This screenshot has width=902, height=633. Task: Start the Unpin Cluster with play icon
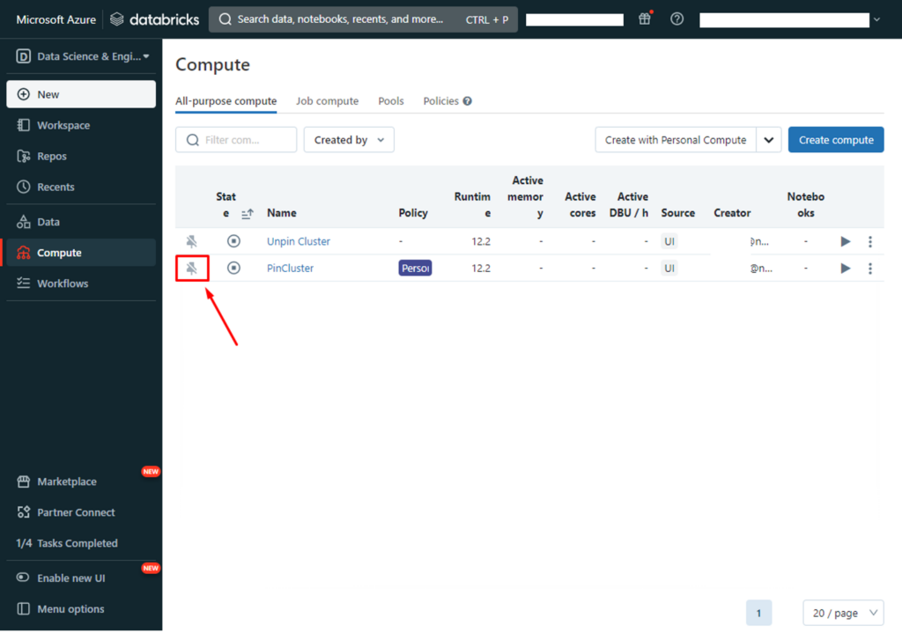click(x=846, y=241)
